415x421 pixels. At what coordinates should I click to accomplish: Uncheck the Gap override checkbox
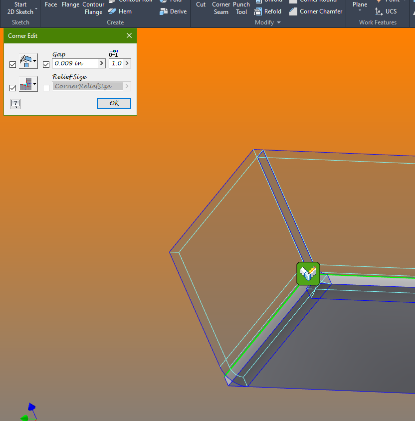tap(45, 64)
